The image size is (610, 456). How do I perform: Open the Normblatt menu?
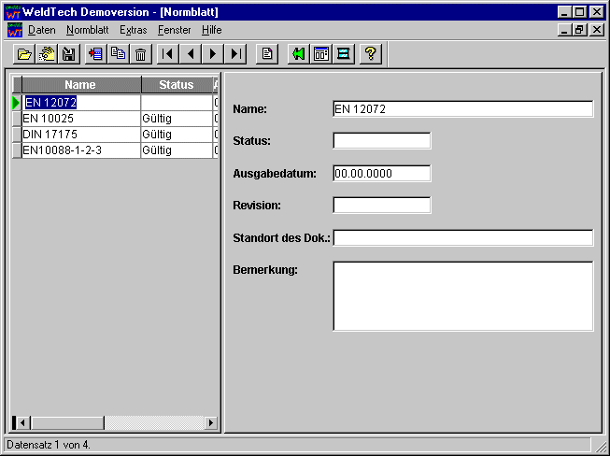tap(87, 30)
